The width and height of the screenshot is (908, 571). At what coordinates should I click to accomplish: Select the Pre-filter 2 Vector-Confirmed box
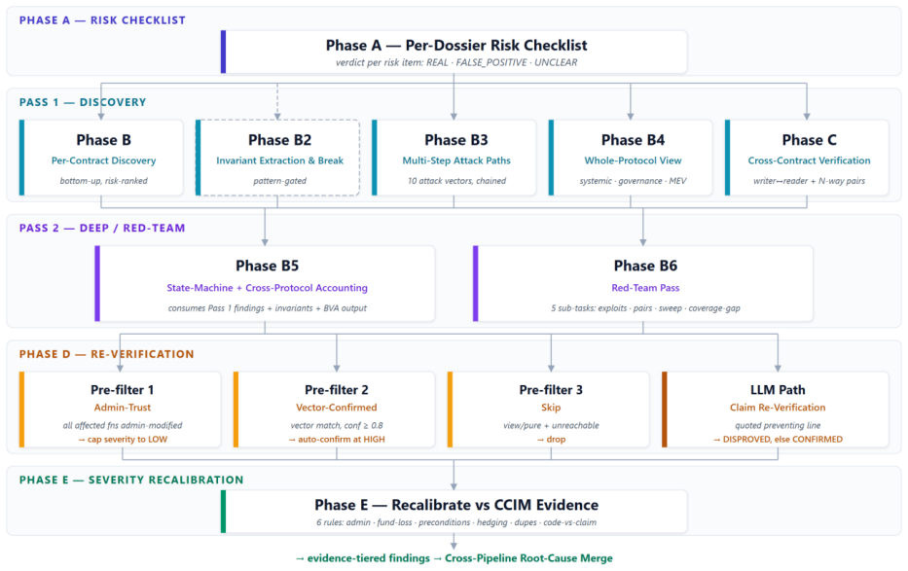click(334, 410)
